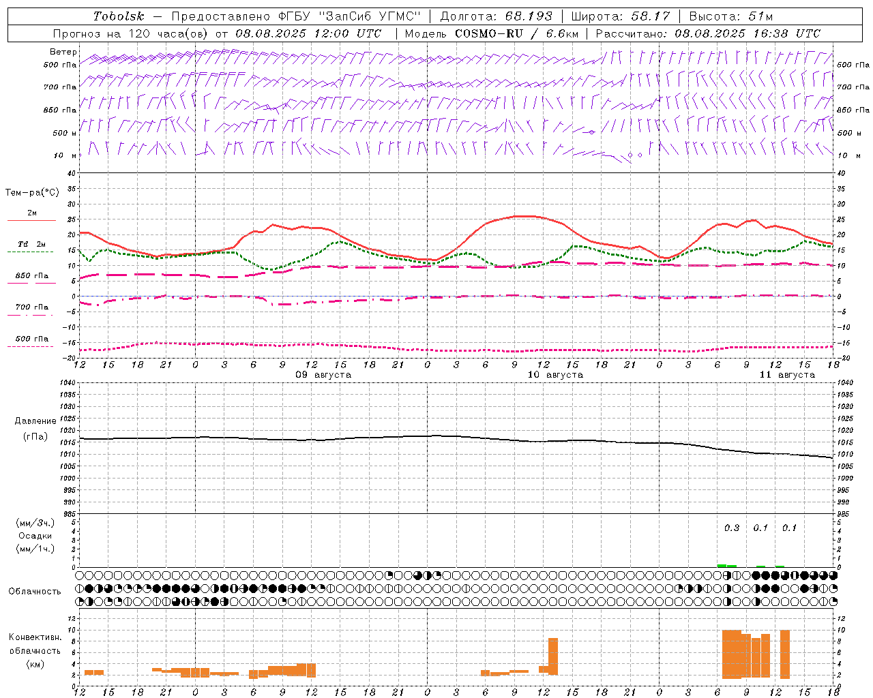The image size is (873, 698).
Task: Click the solid red legend line under '2м'
Action: point(31,220)
